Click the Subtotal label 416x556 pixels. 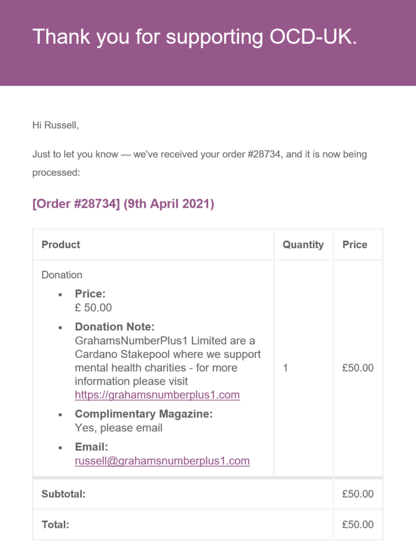64,494
